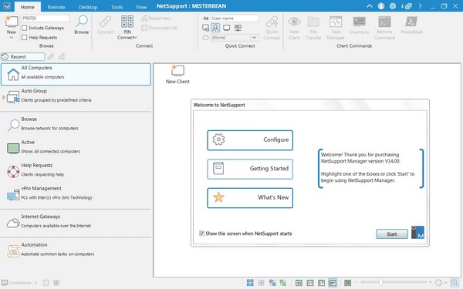Switch to the Remote ribbon tab
This screenshot has width=463, height=289.
click(56, 7)
